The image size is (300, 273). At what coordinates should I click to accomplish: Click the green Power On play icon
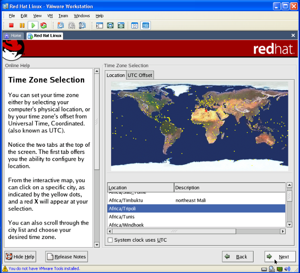[33, 26]
